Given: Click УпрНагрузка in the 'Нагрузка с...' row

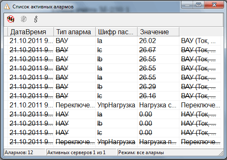Looking at the screenshot, I should tap(116, 105).
